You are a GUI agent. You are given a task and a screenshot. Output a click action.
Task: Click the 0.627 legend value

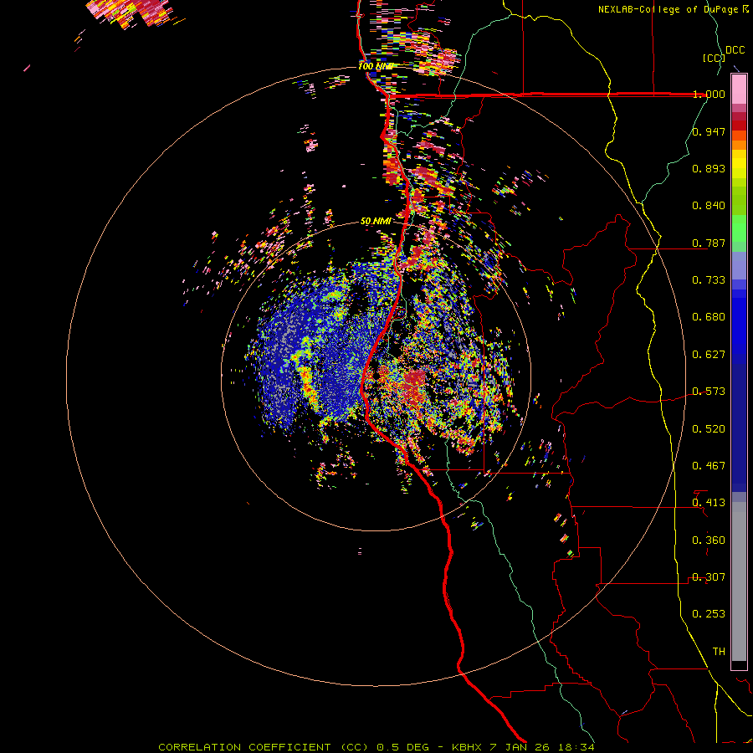tap(709, 355)
